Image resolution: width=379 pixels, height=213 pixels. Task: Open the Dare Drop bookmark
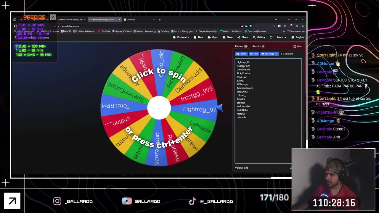click(x=163, y=31)
